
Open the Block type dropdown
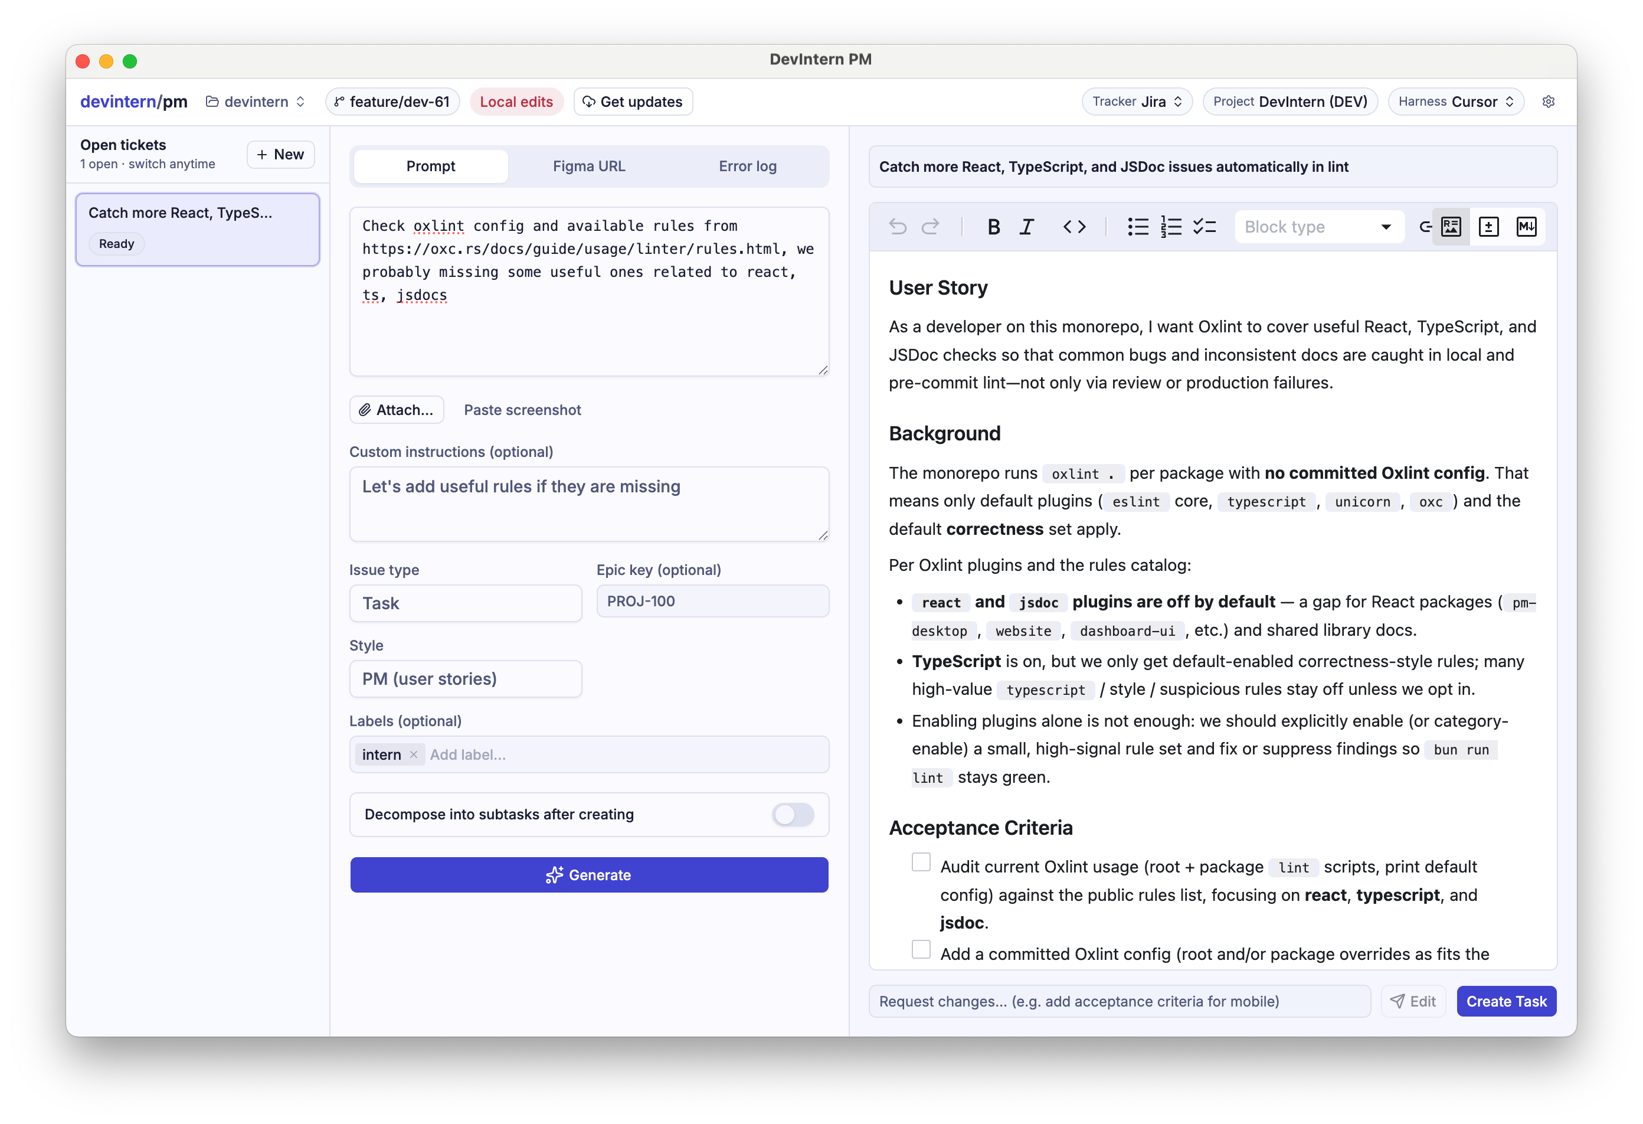(x=1318, y=226)
